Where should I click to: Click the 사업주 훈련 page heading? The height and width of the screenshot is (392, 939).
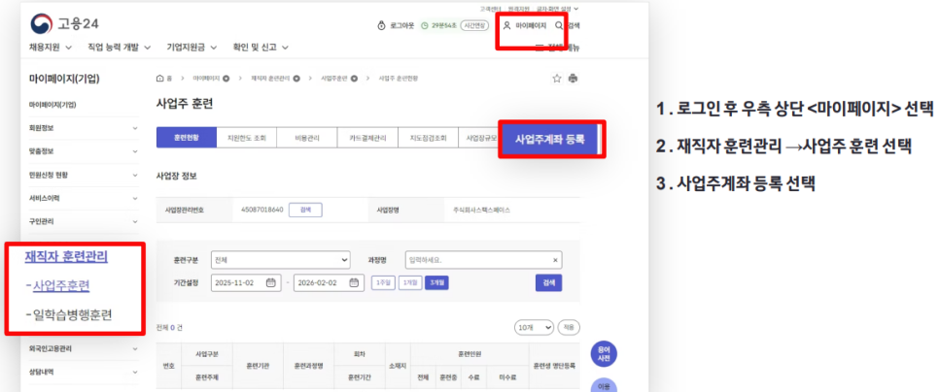pyautogui.click(x=184, y=104)
